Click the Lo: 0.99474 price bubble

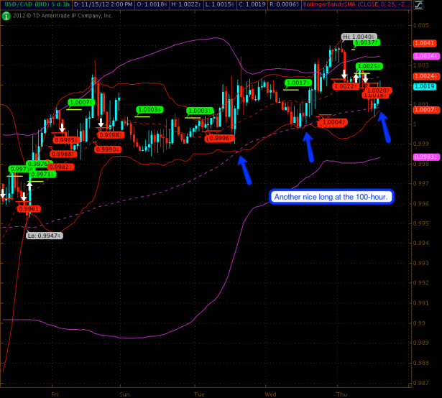tap(45, 236)
